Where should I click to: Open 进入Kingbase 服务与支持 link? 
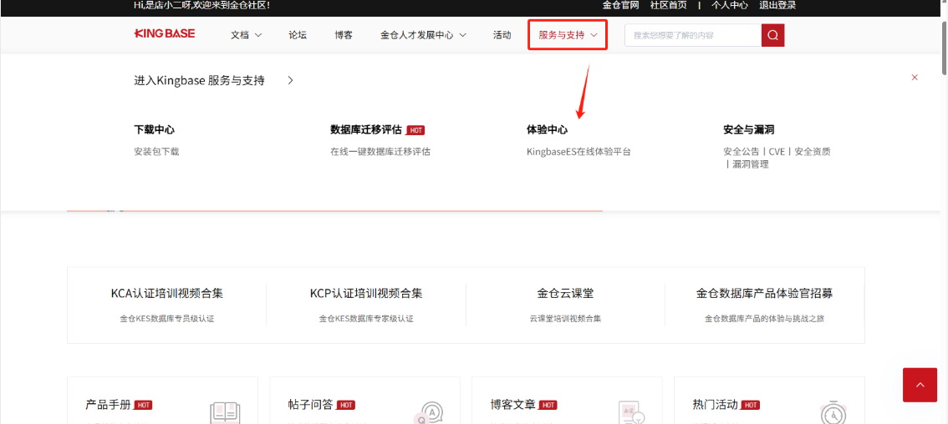[x=199, y=80]
